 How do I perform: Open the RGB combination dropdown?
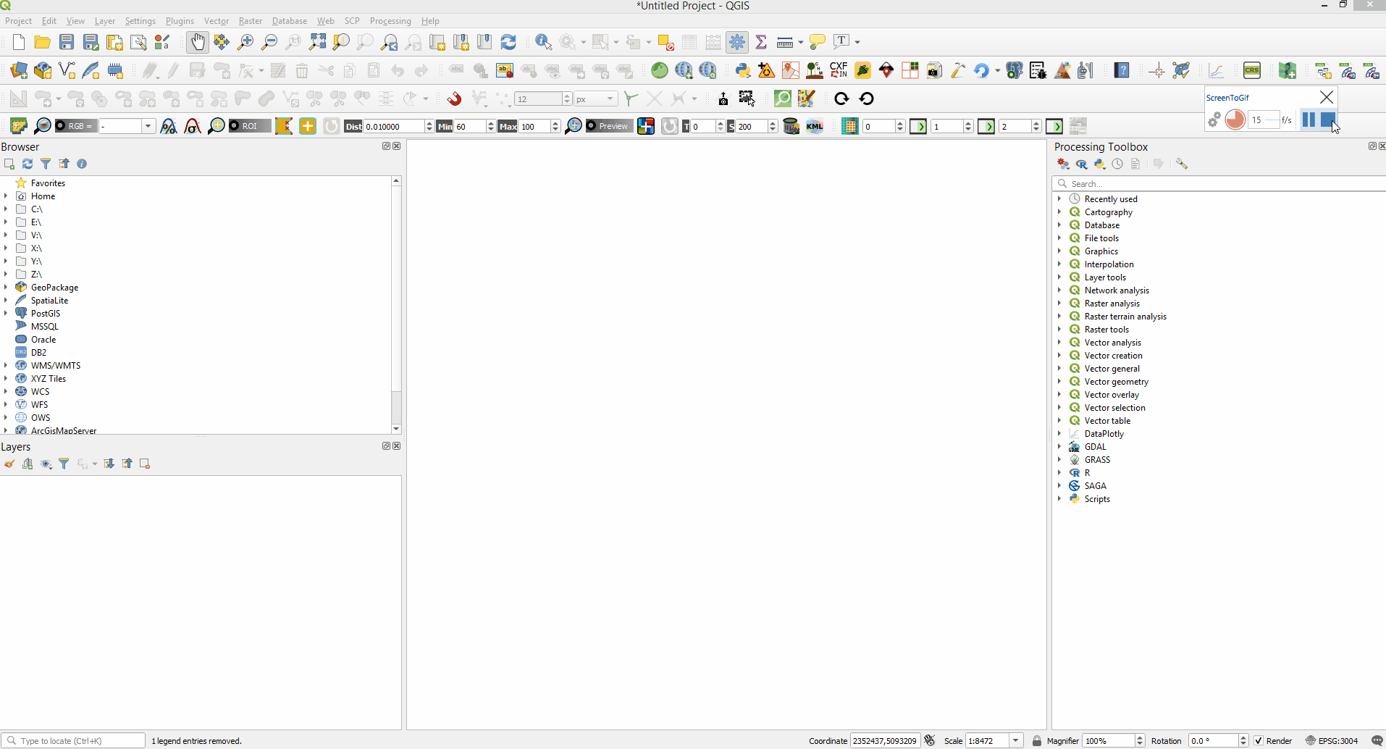pyautogui.click(x=148, y=126)
